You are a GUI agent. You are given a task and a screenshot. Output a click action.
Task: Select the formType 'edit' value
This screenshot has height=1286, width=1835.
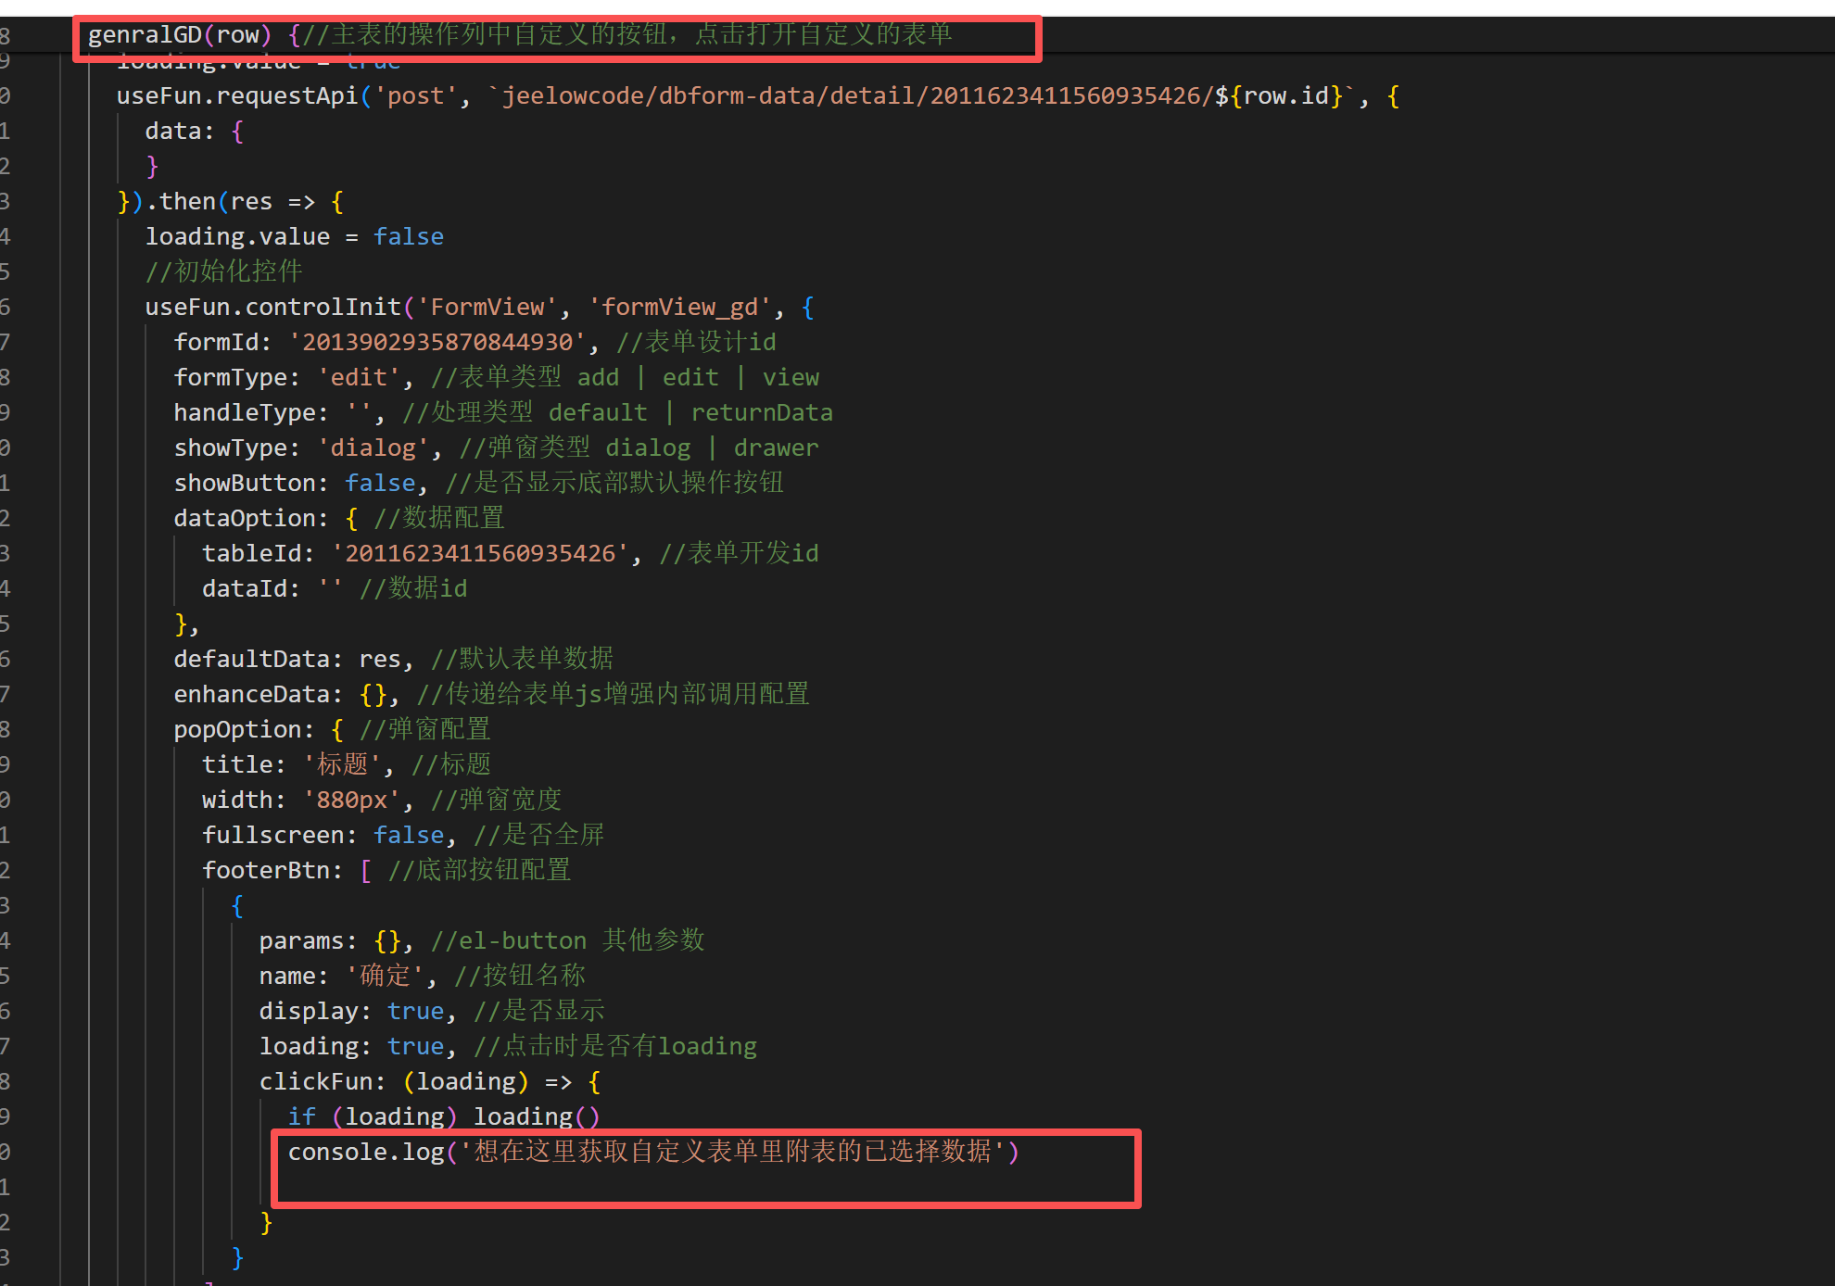coord(359,378)
